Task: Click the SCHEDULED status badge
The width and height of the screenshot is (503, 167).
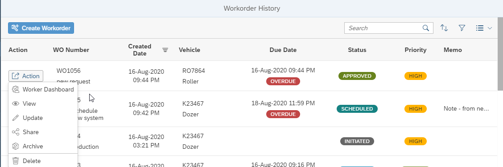Action: pos(357,109)
